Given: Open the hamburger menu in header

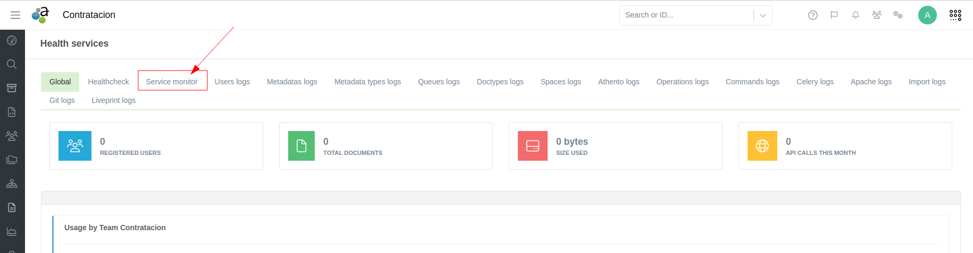Looking at the screenshot, I should [15, 15].
